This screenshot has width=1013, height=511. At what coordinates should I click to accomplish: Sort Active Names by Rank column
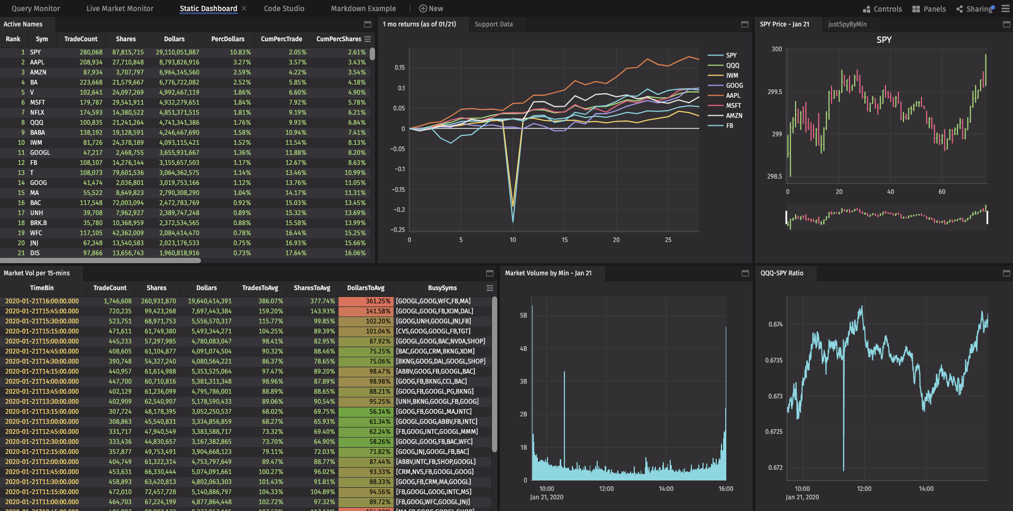[x=13, y=39]
